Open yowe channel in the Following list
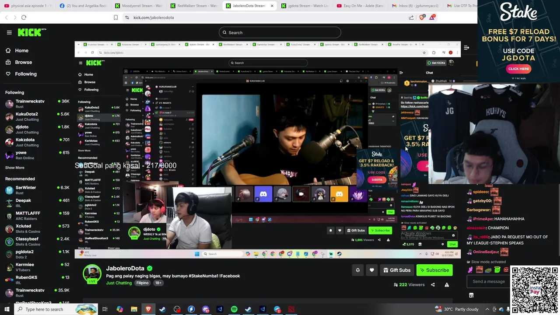Screen dimensions: 560x315 [x=37, y=155]
